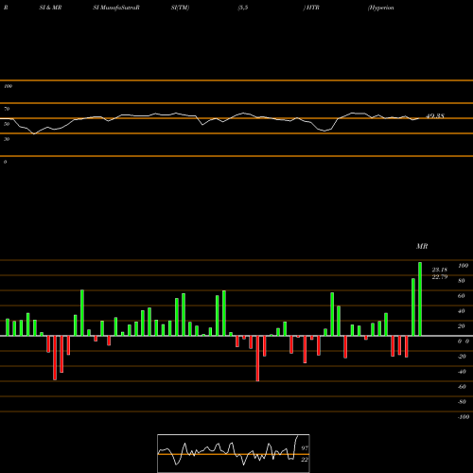The width and height of the screenshot is (473, 473).
Task: Click the '(Hyperion' company name in header
Action: coord(381,8)
